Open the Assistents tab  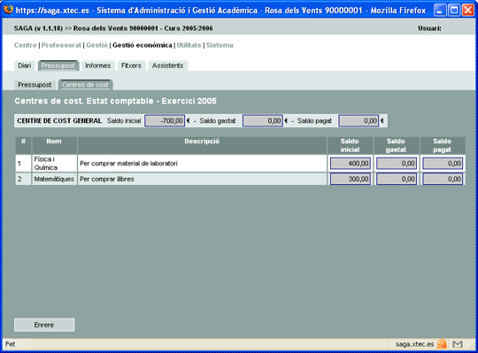point(167,65)
